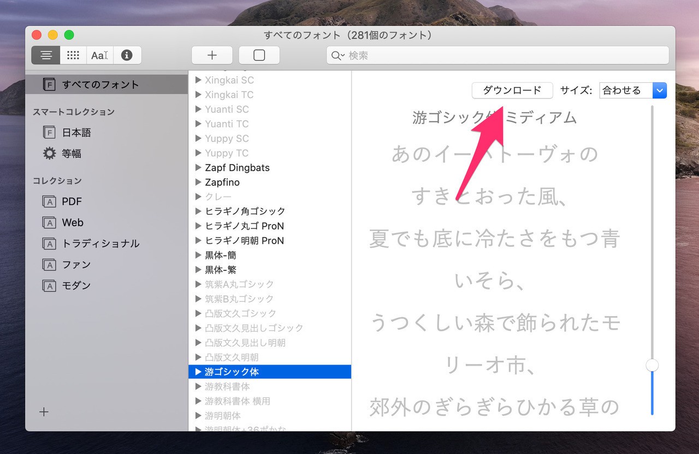Expand the Zapfino font family
The height and width of the screenshot is (454, 699).
tap(198, 182)
